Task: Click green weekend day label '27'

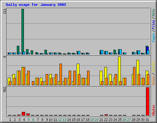Action: (129, 120)
